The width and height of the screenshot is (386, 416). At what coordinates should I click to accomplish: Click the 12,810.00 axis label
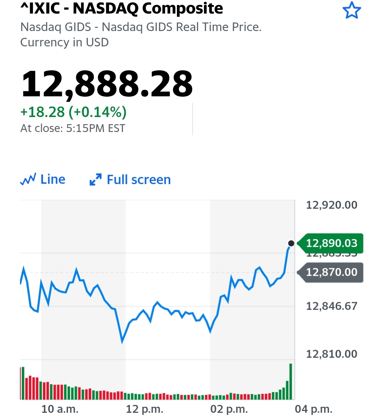332,354
